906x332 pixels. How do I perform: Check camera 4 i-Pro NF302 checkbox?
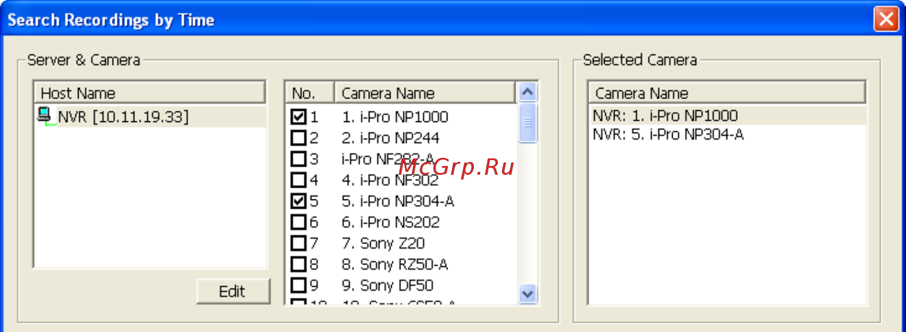click(x=298, y=180)
